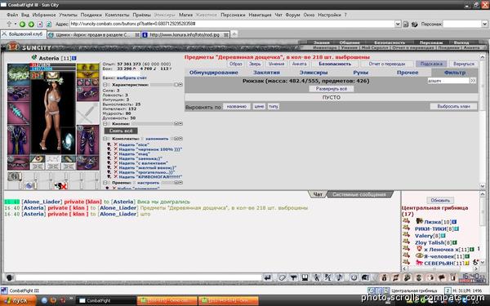Click the music note sound icon
490x306 pixels.
[340, 277]
